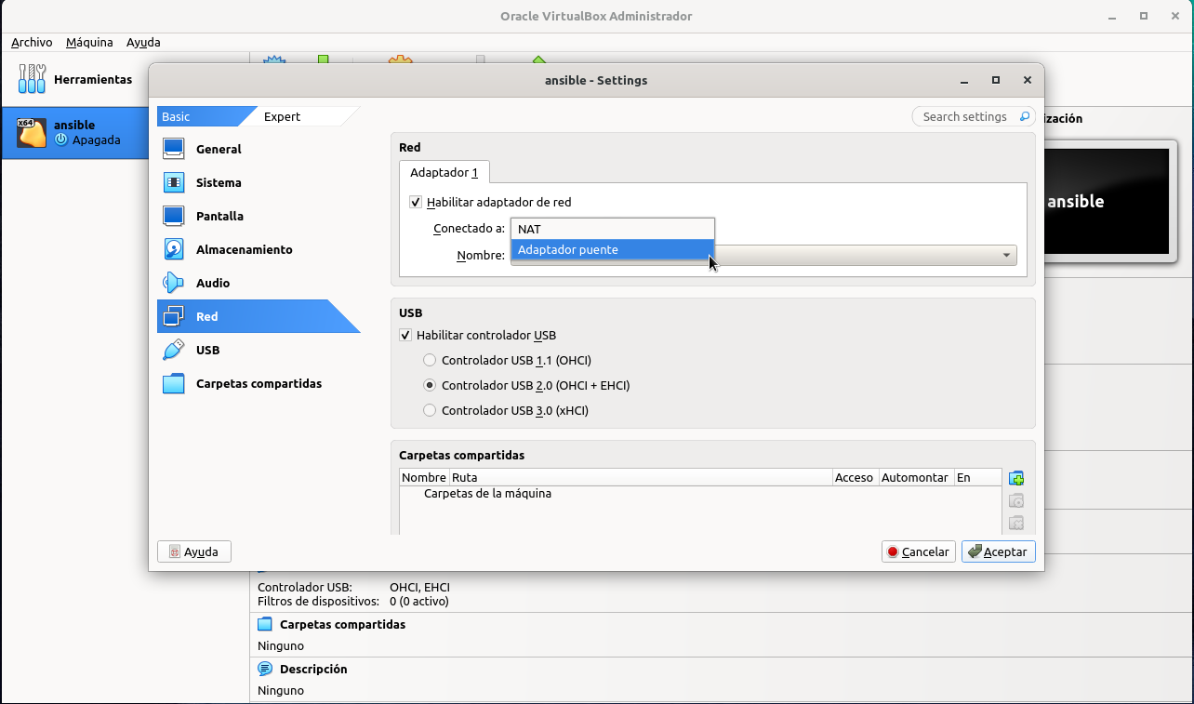The width and height of the screenshot is (1194, 704).
Task: Click the edit shared folder icon
Action: click(x=1016, y=500)
